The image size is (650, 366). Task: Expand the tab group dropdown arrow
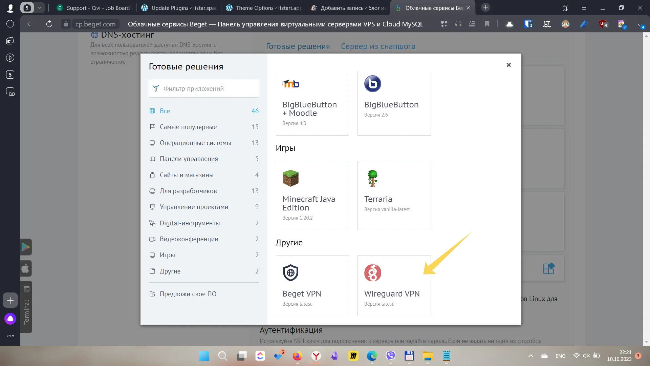click(40, 8)
